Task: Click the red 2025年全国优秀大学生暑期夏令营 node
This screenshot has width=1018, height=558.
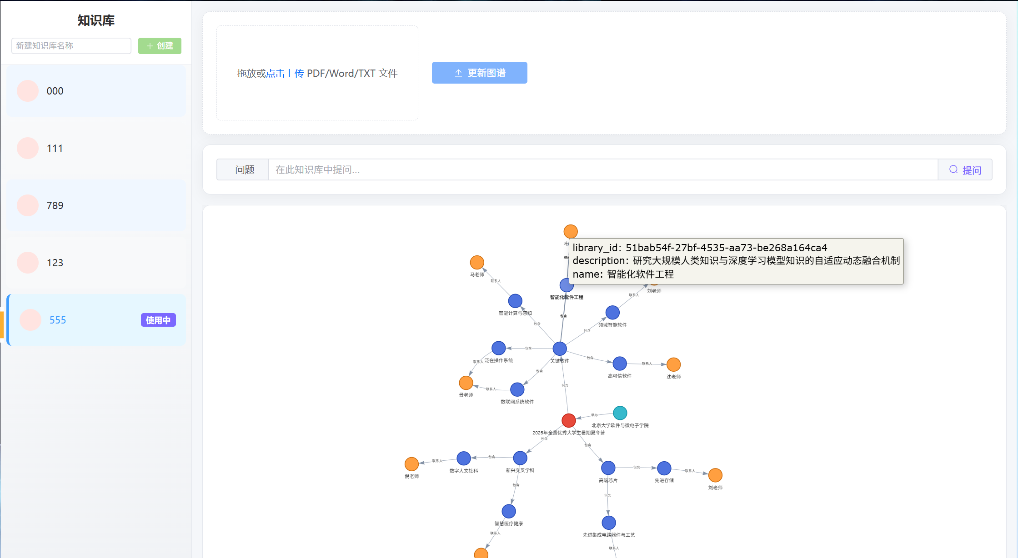Action: click(568, 420)
